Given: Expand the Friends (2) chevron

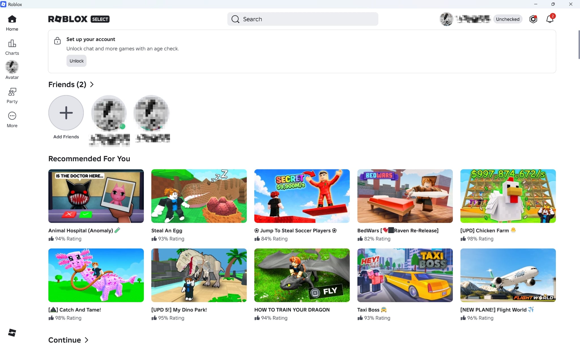Looking at the screenshot, I should [92, 85].
